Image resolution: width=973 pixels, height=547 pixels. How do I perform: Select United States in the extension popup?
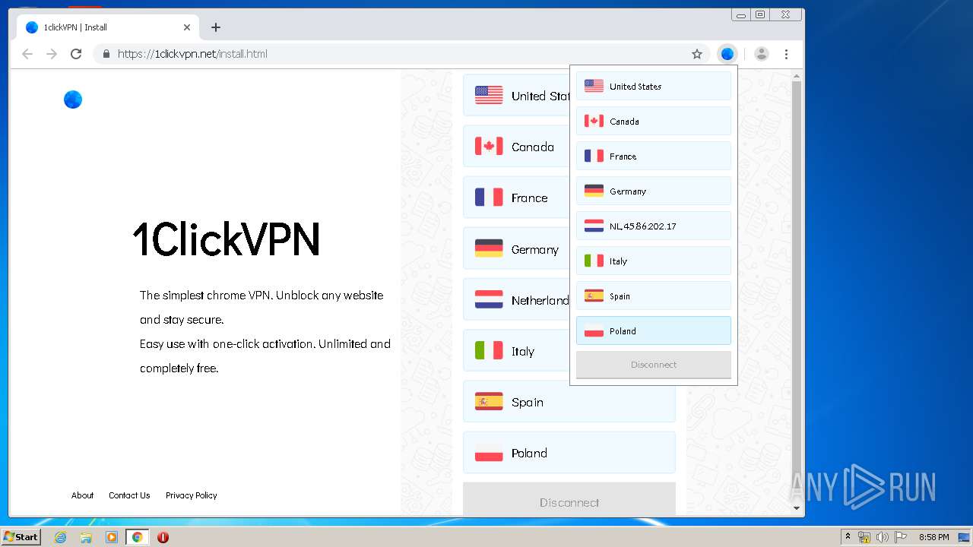654,86
